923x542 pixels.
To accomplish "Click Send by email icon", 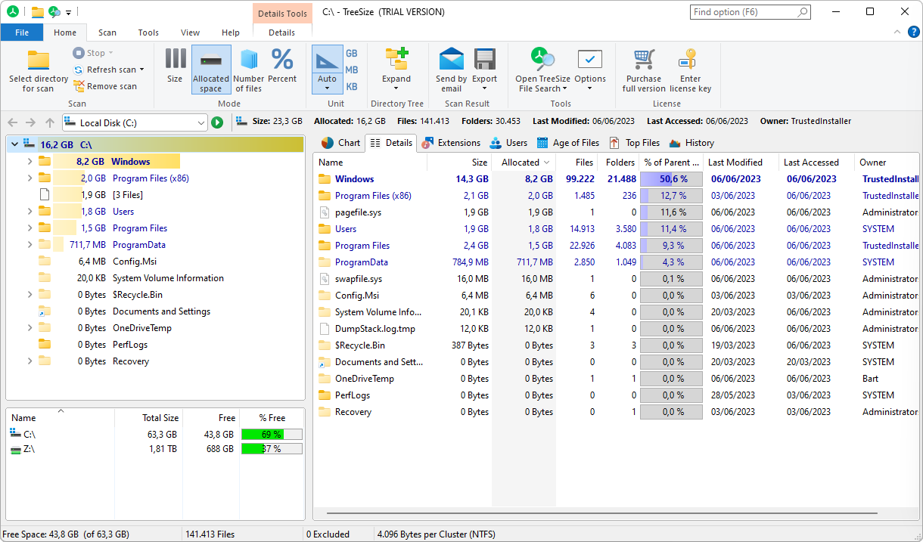I will pyautogui.click(x=452, y=59).
